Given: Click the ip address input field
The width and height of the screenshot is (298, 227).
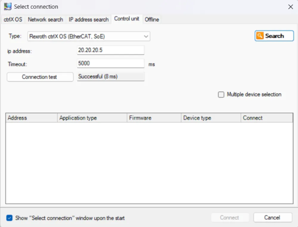Looking at the screenshot, I should tap(111, 50).
